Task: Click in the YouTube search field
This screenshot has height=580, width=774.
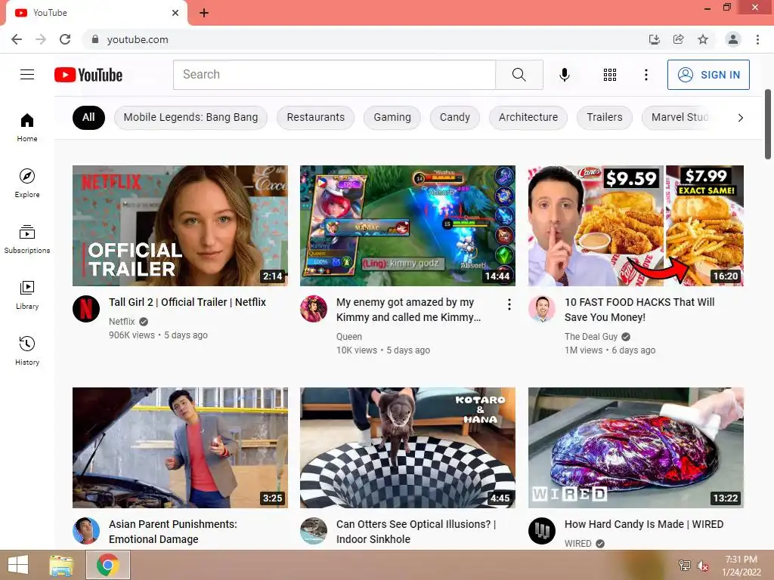Action: click(334, 75)
